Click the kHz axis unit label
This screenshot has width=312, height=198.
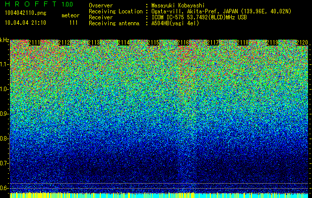pyautogui.click(x=4, y=40)
